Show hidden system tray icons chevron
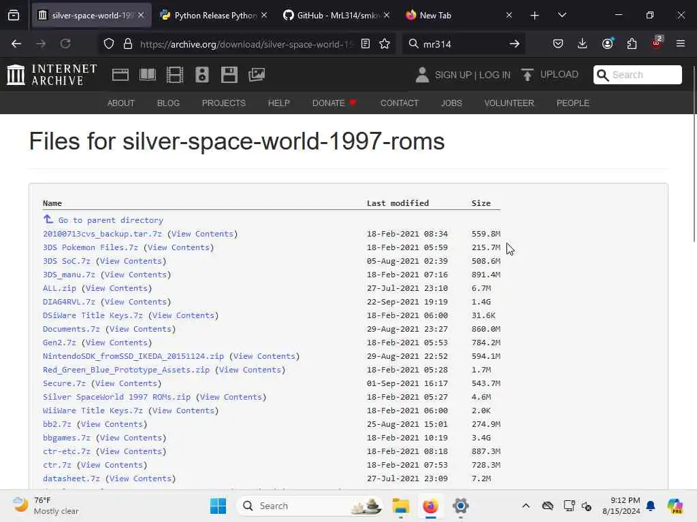This screenshot has width=697, height=522. 526,506
